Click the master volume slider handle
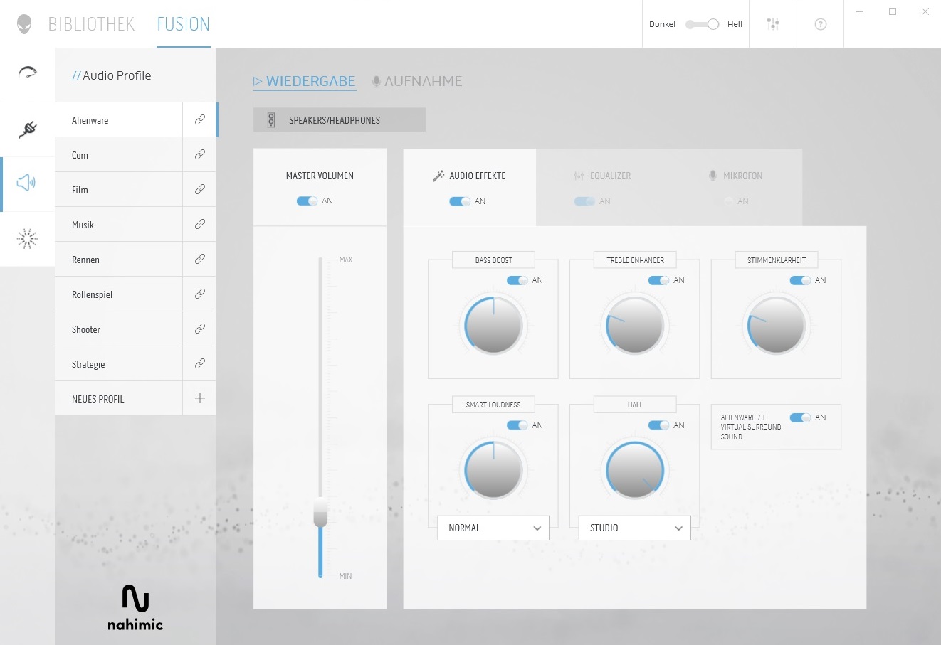 pos(321,512)
